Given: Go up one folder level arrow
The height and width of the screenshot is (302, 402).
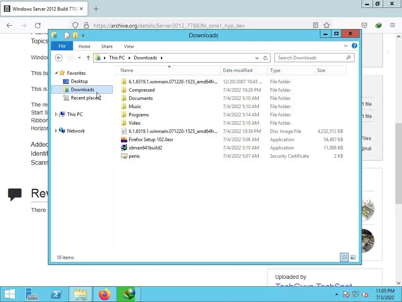Looking at the screenshot, I should [x=88, y=58].
